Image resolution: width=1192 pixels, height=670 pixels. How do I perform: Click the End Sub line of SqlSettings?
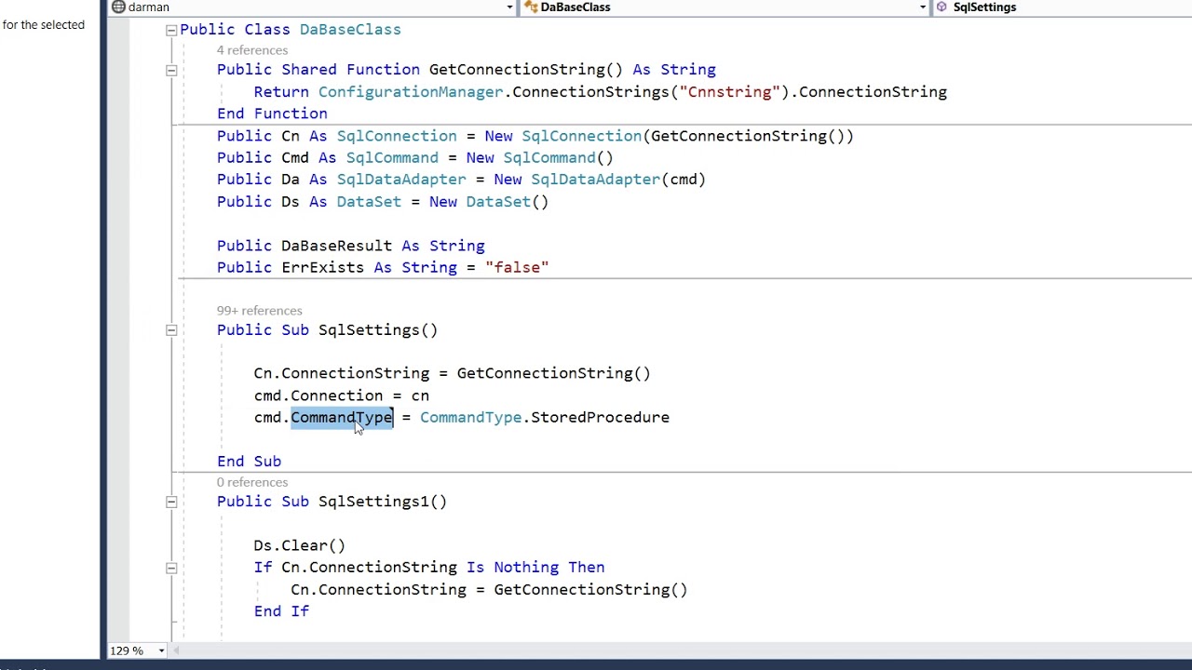(x=249, y=462)
